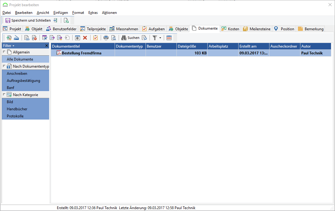The height and width of the screenshot is (211, 335).
Task: Click the red calendar icon
Action: click(169, 38)
